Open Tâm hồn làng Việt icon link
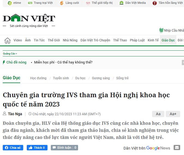Image resolution: width=184 pixels, height=155 pixels. click(x=155, y=3)
